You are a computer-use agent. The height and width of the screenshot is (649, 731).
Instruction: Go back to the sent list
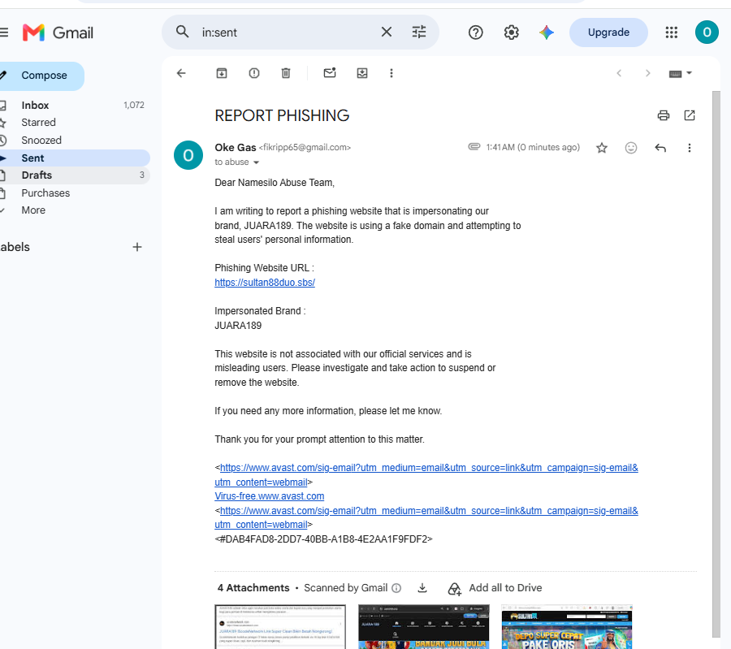pyautogui.click(x=181, y=73)
